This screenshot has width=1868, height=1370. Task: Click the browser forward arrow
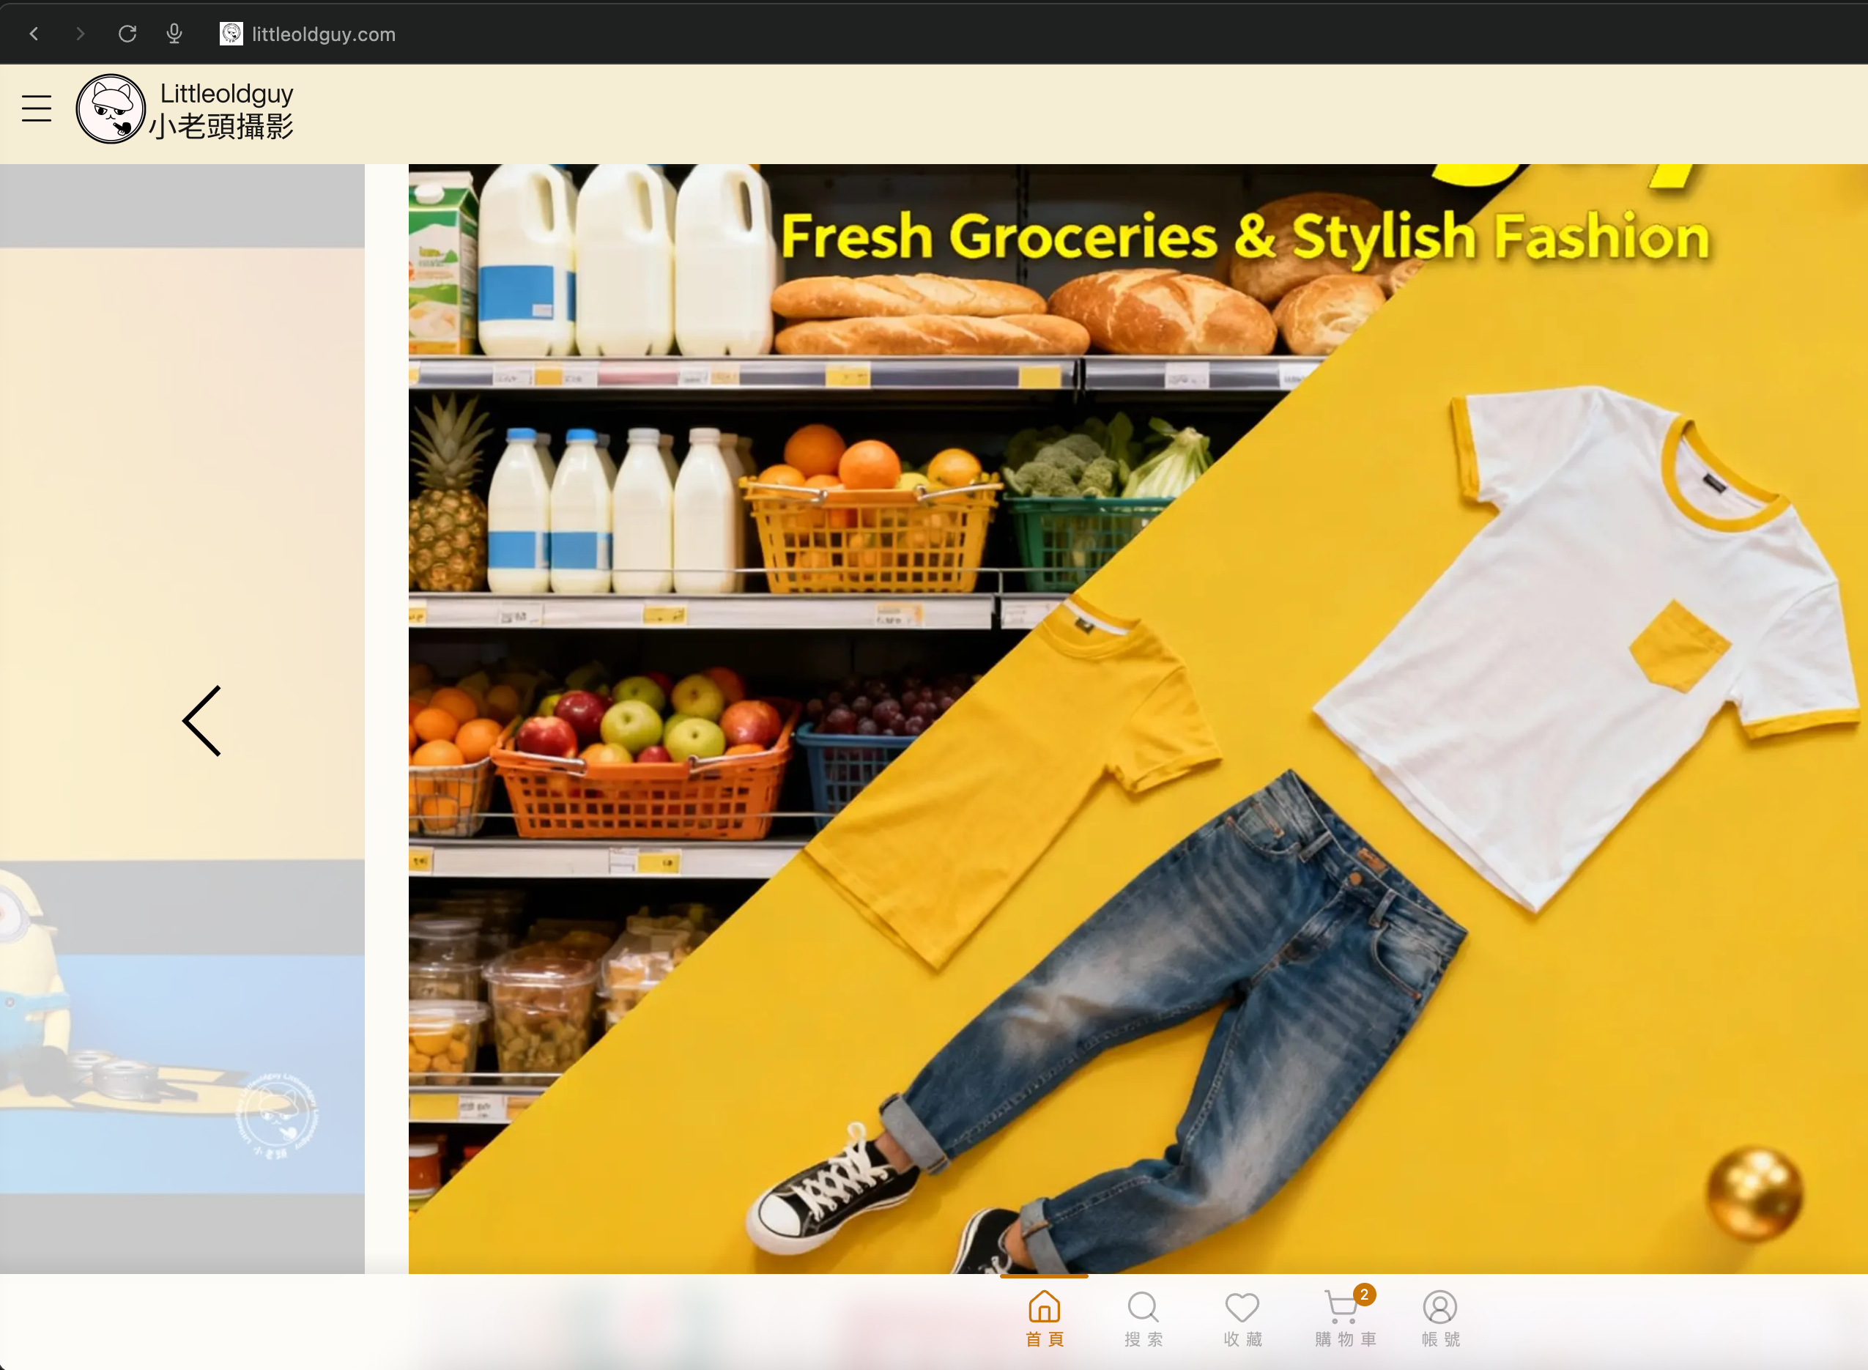click(x=80, y=34)
